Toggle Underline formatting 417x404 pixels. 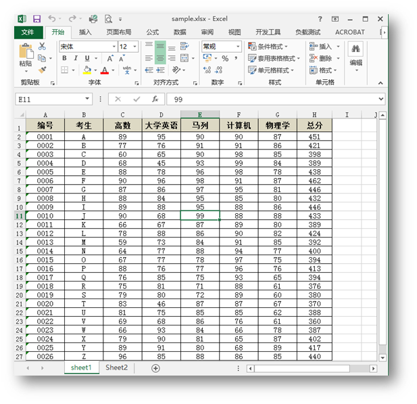[87, 58]
